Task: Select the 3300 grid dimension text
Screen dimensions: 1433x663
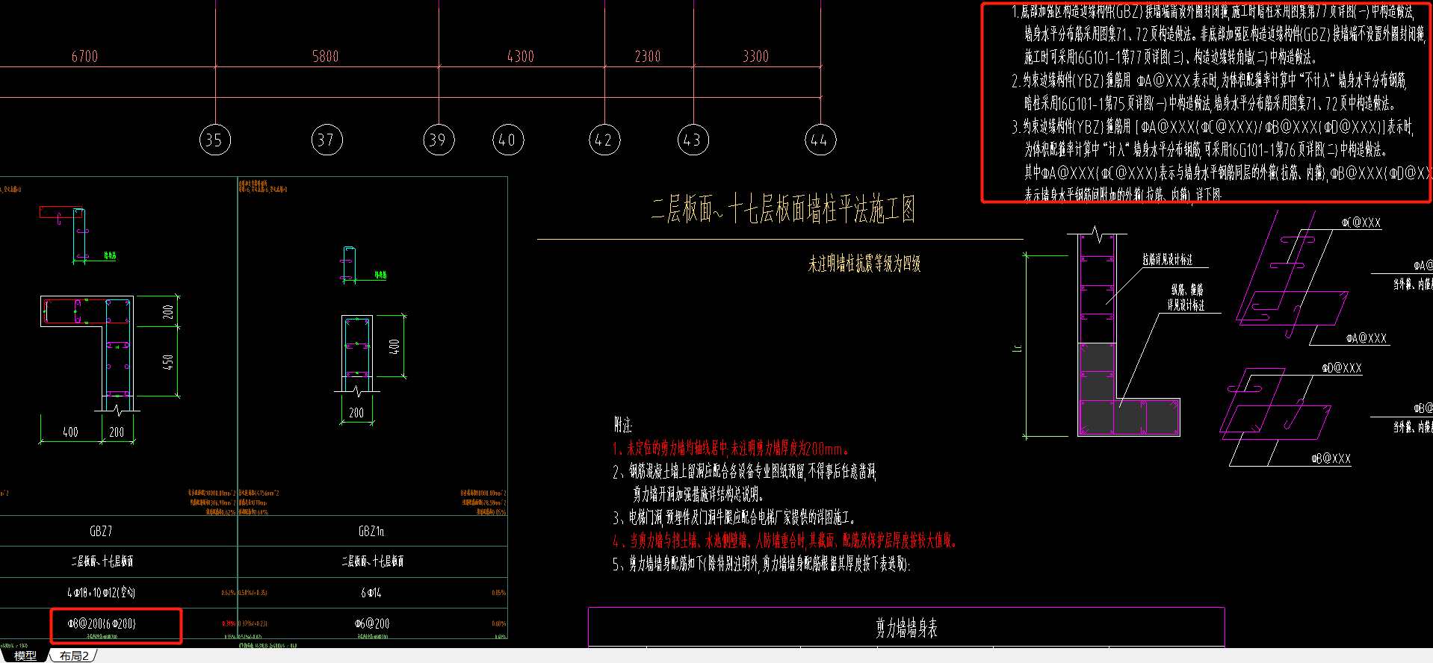Action: pyautogui.click(x=755, y=57)
